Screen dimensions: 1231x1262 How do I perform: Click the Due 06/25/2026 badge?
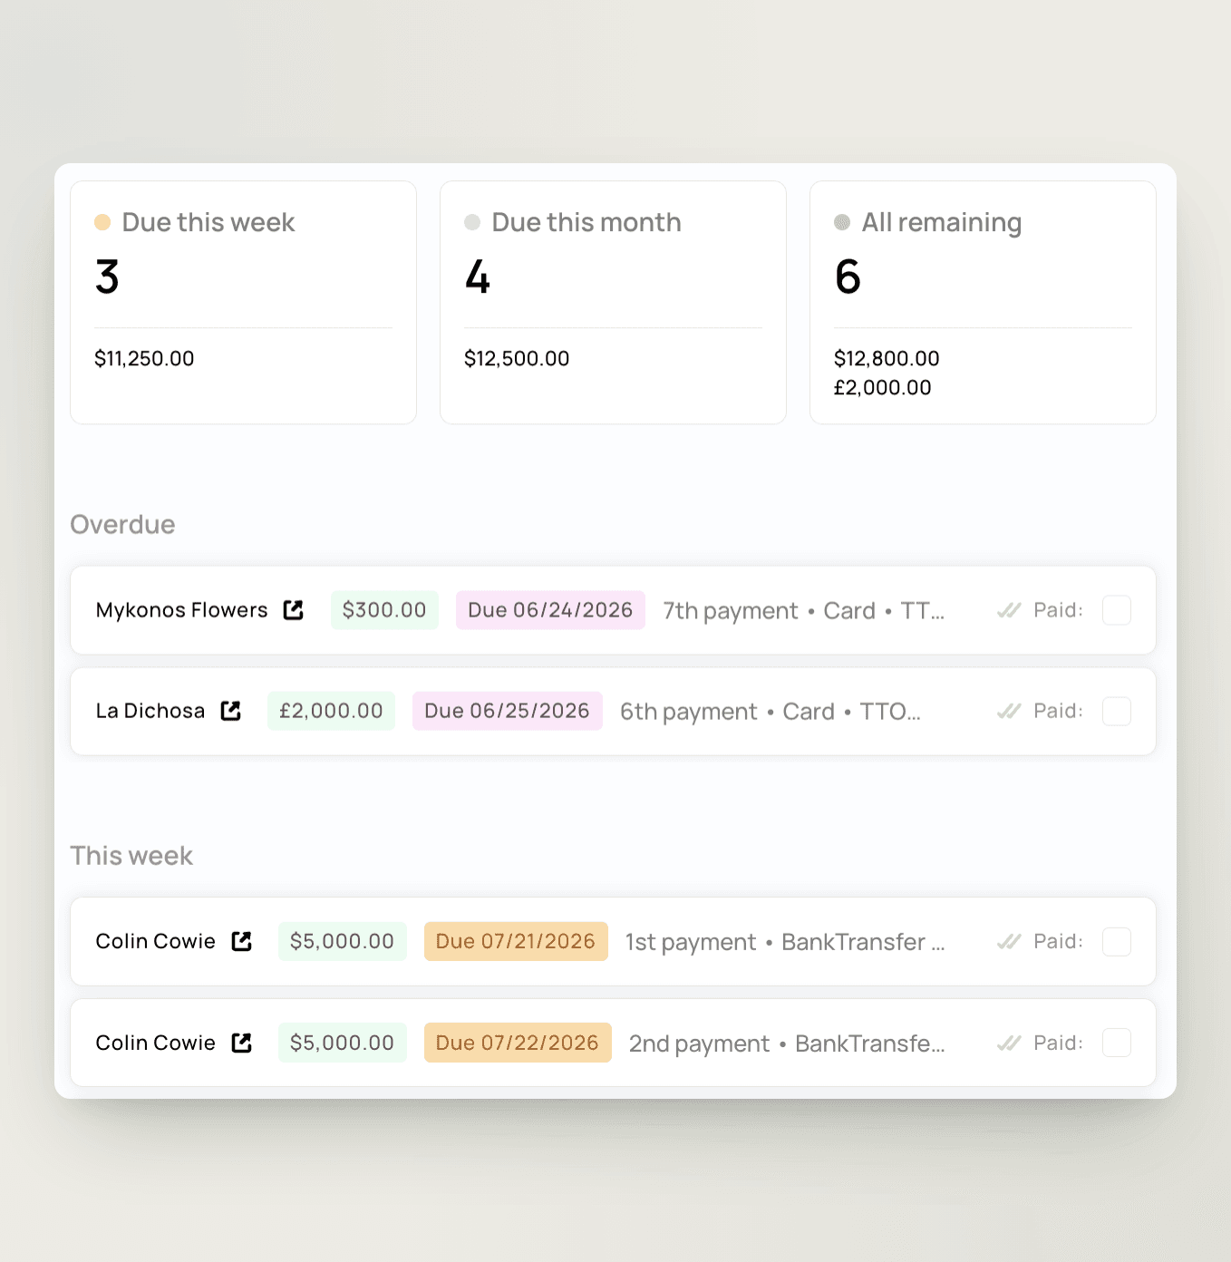tap(508, 711)
